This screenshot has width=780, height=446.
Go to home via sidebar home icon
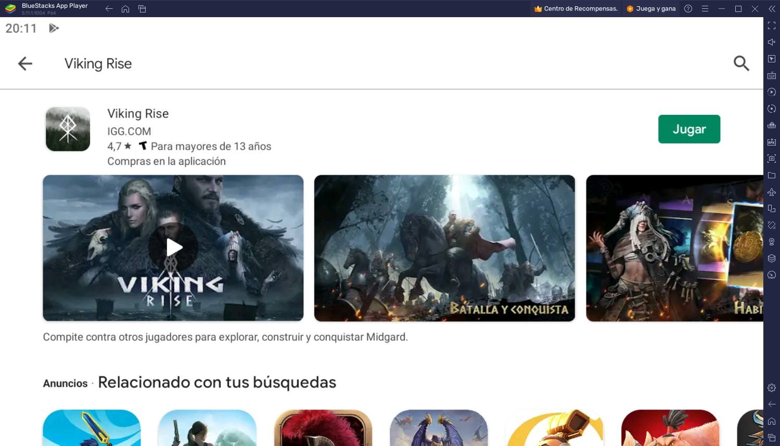coord(772,421)
